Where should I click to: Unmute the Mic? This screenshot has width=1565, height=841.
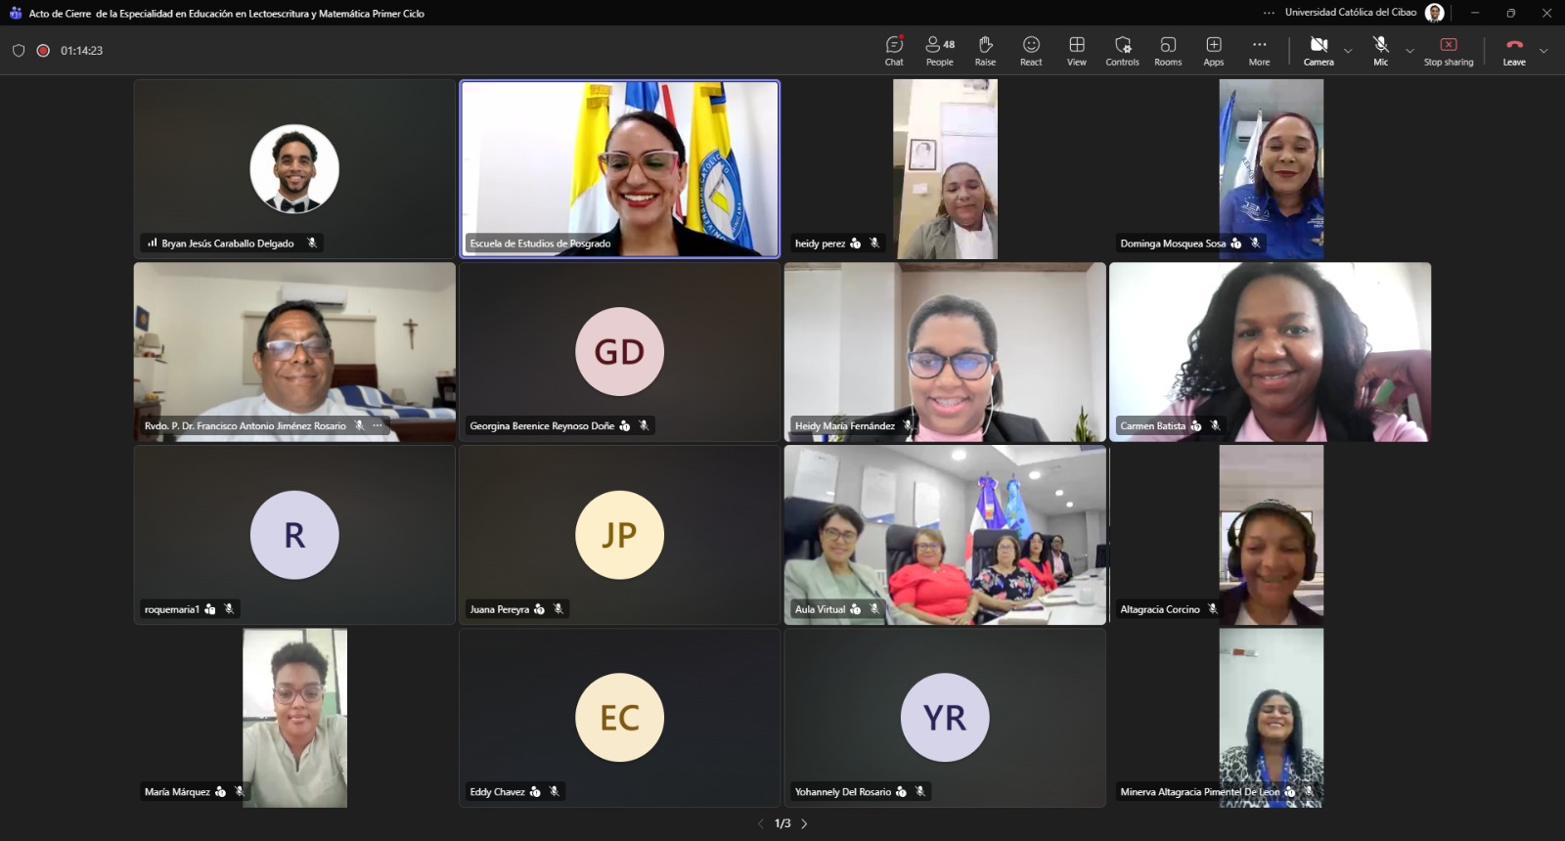pyautogui.click(x=1380, y=50)
